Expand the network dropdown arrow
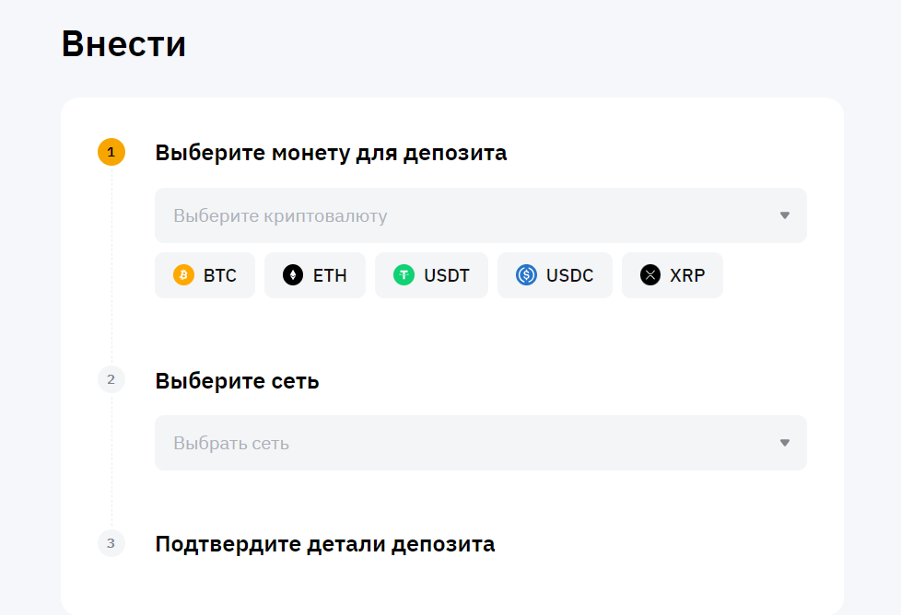The width and height of the screenshot is (901, 615). pyautogui.click(x=785, y=443)
